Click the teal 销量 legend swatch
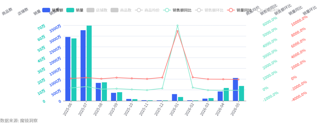Image resolution: width=322 pixels, height=126 pixels. point(70,10)
